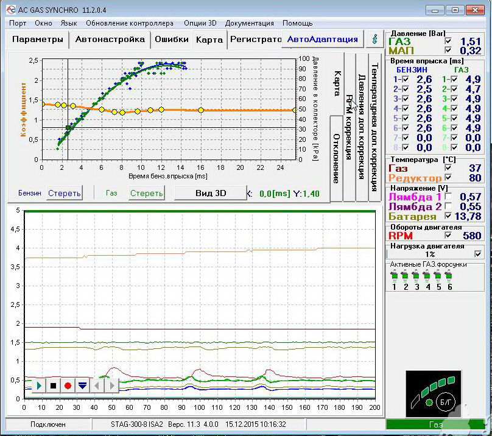Click gas injector icon number 4
Viewport: 492px width, 436px height.
[427, 276]
